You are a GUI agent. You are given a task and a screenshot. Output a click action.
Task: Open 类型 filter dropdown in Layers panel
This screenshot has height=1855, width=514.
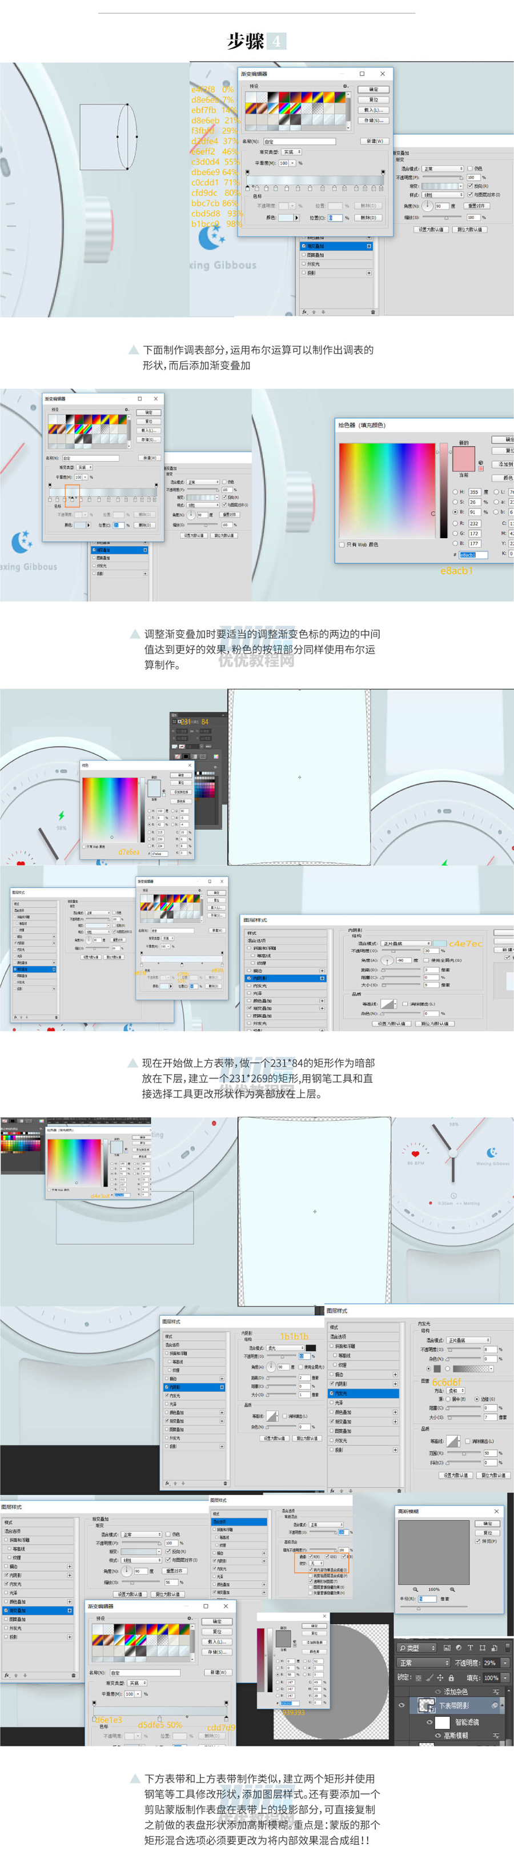click(x=417, y=1648)
